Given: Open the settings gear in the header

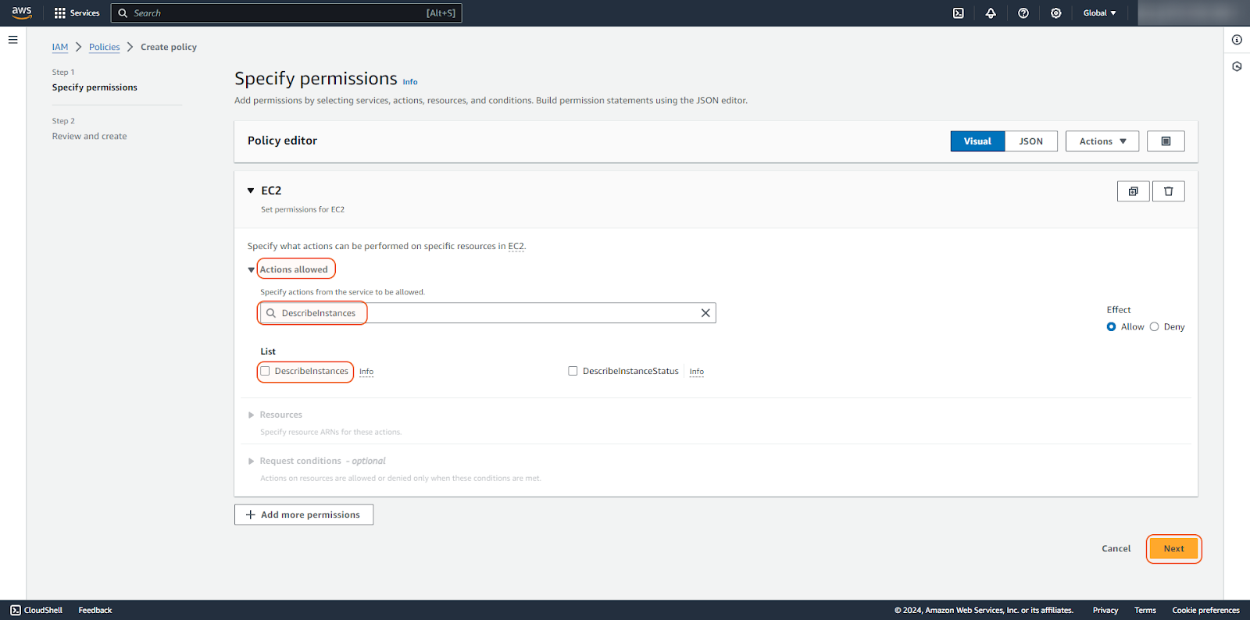Looking at the screenshot, I should 1056,13.
